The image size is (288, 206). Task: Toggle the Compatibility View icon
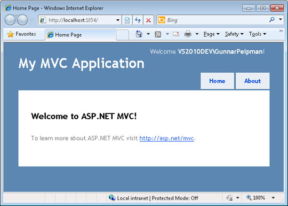tap(127, 20)
